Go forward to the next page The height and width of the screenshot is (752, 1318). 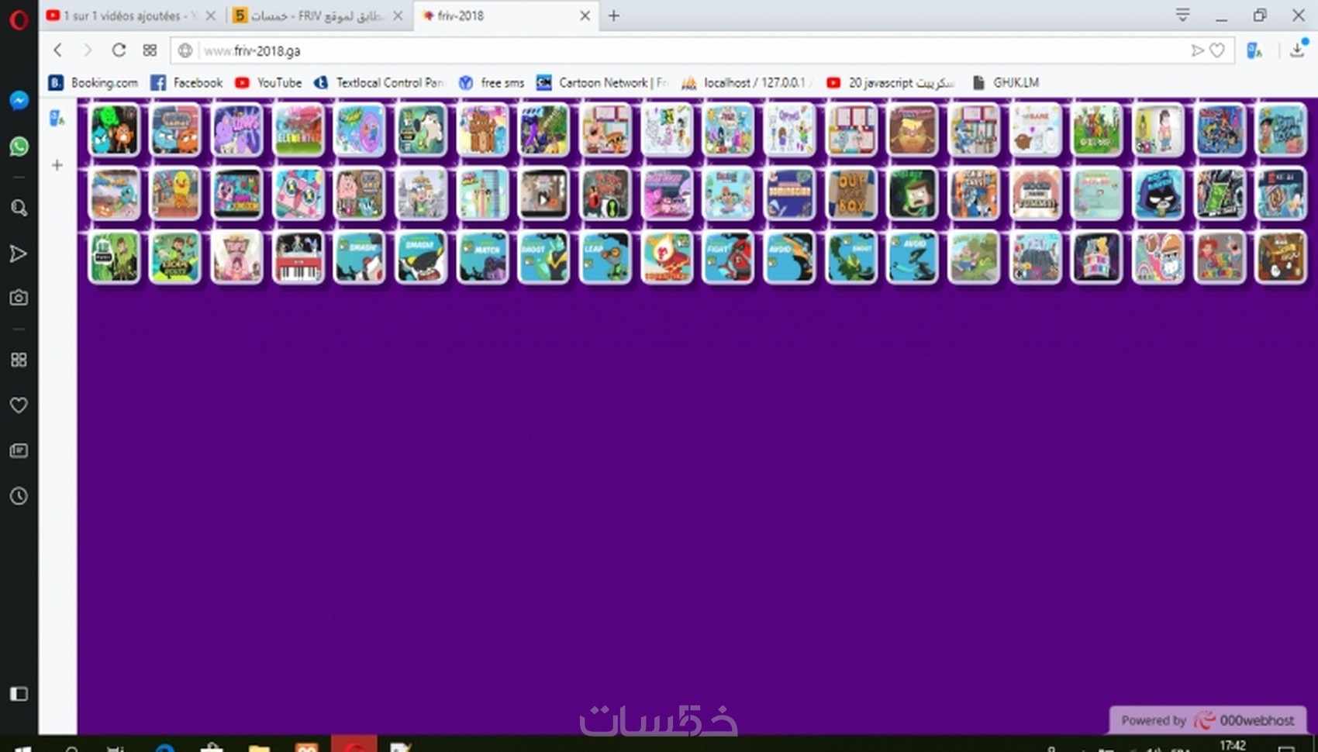(88, 50)
